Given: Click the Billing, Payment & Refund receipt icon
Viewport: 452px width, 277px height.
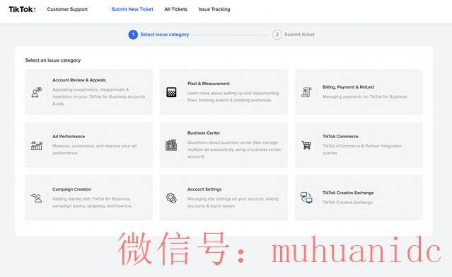Looking at the screenshot, I should (306, 92).
